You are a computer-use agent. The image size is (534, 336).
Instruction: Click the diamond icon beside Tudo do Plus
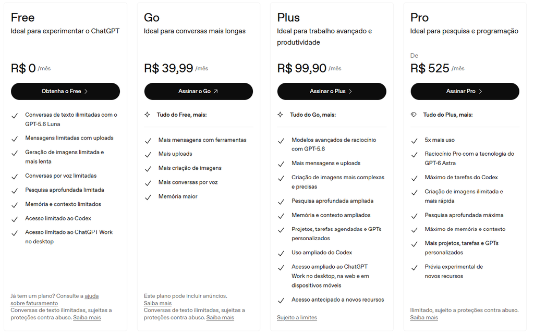coord(414,115)
